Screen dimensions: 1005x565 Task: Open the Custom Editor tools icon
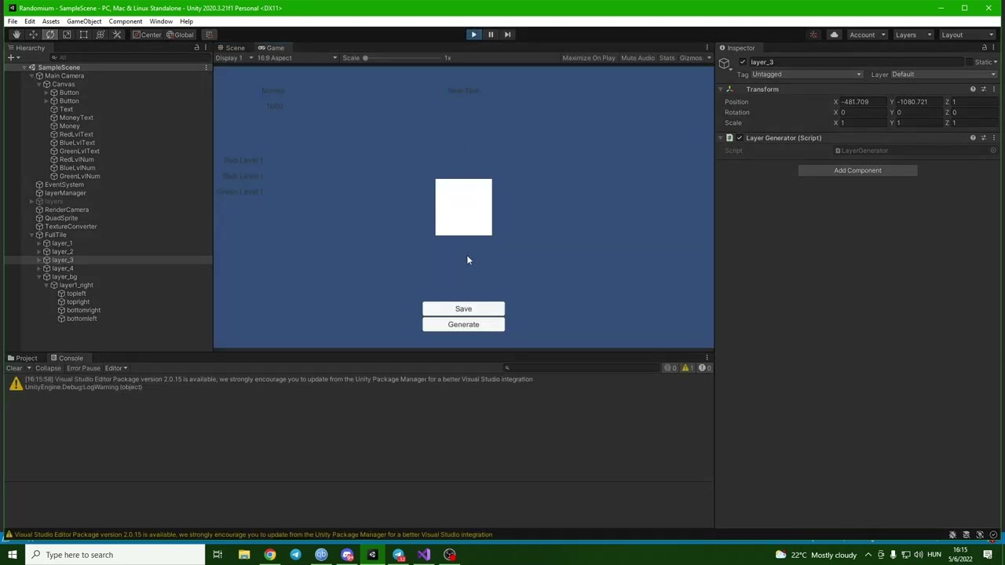click(116, 35)
